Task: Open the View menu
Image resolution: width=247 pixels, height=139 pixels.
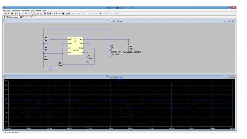Action: pyautogui.click(x=9, y=11)
